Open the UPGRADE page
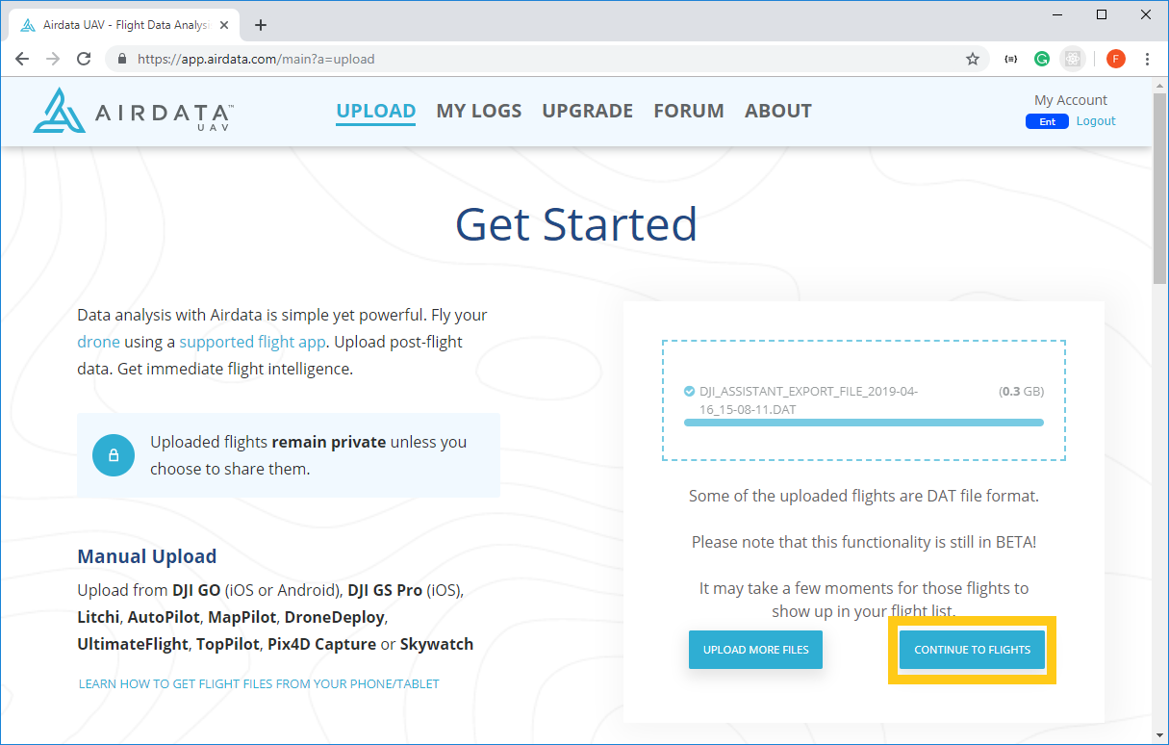1169x745 pixels. (588, 111)
